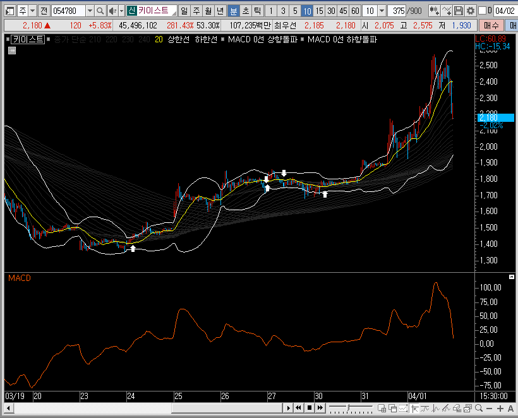Select the 년 yearly chart tab
This screenshot has width=518, height=418.
[x=220, y=11]
